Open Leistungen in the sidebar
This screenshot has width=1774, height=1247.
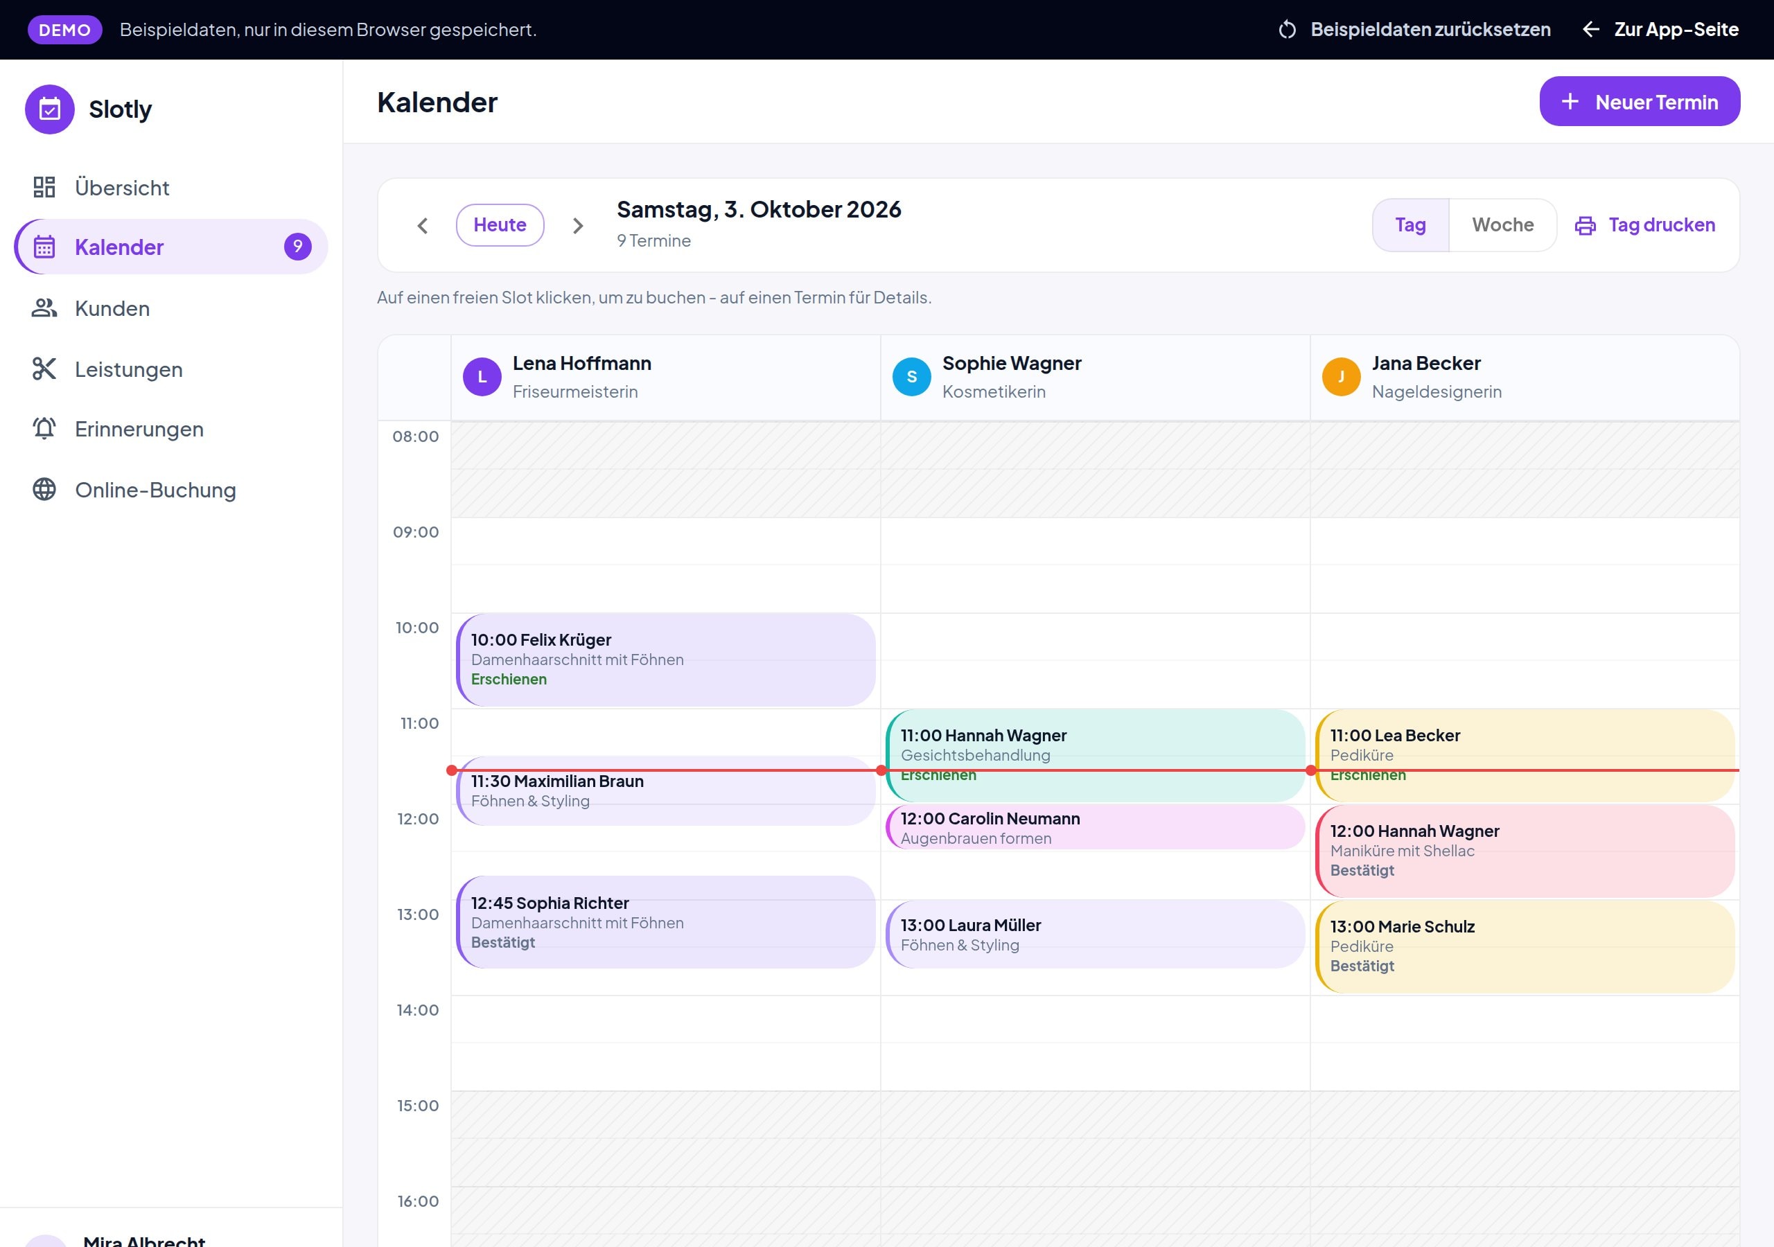[x=170, y=369]
